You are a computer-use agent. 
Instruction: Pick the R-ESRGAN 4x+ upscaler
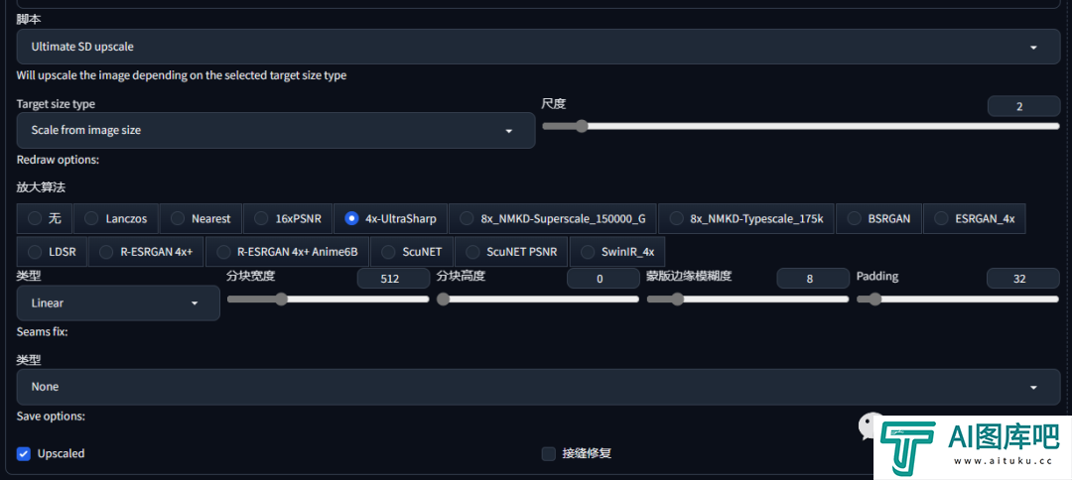point(146,251)
